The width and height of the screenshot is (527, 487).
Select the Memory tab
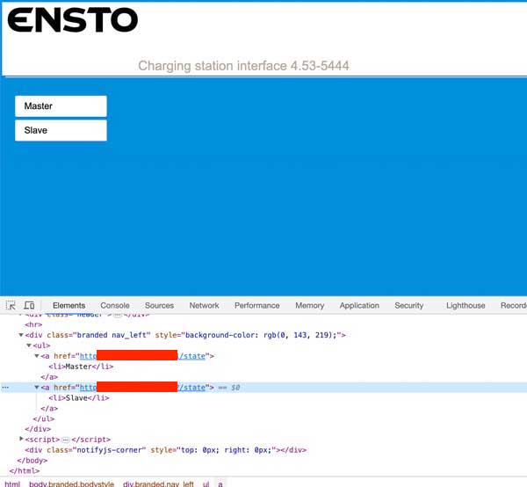(x=310, y=305)
